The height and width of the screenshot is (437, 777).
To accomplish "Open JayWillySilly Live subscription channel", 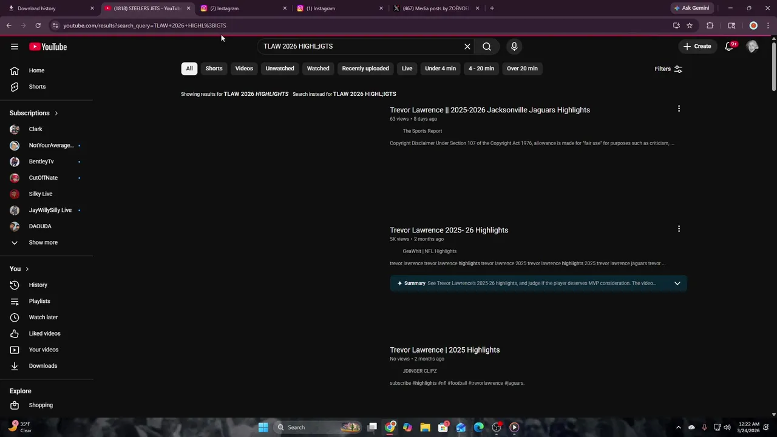I will (x=47, y=210).
